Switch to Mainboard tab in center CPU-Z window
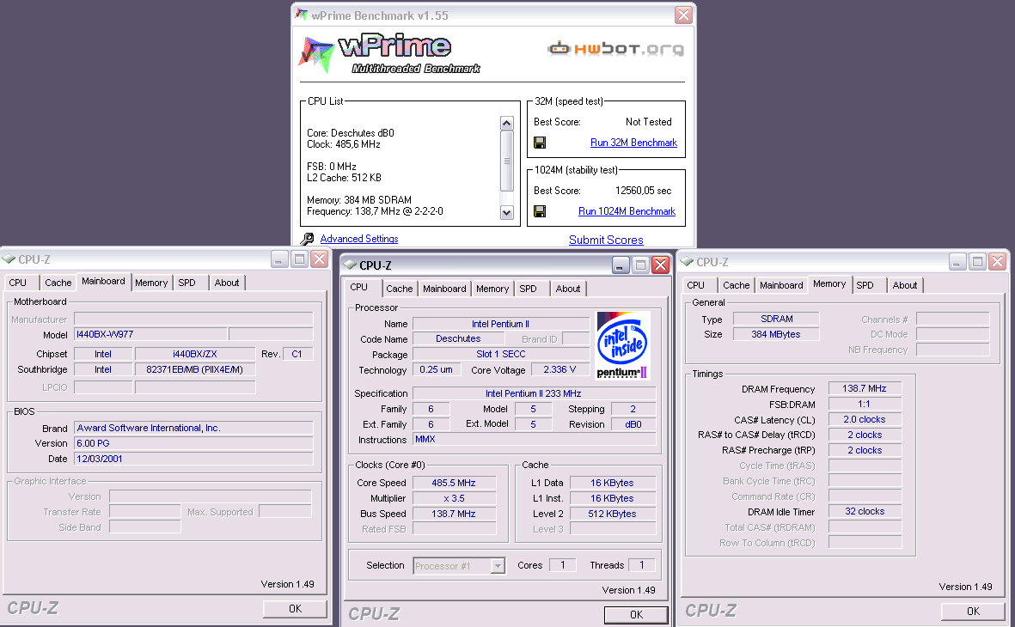 (x=444, y=289)
